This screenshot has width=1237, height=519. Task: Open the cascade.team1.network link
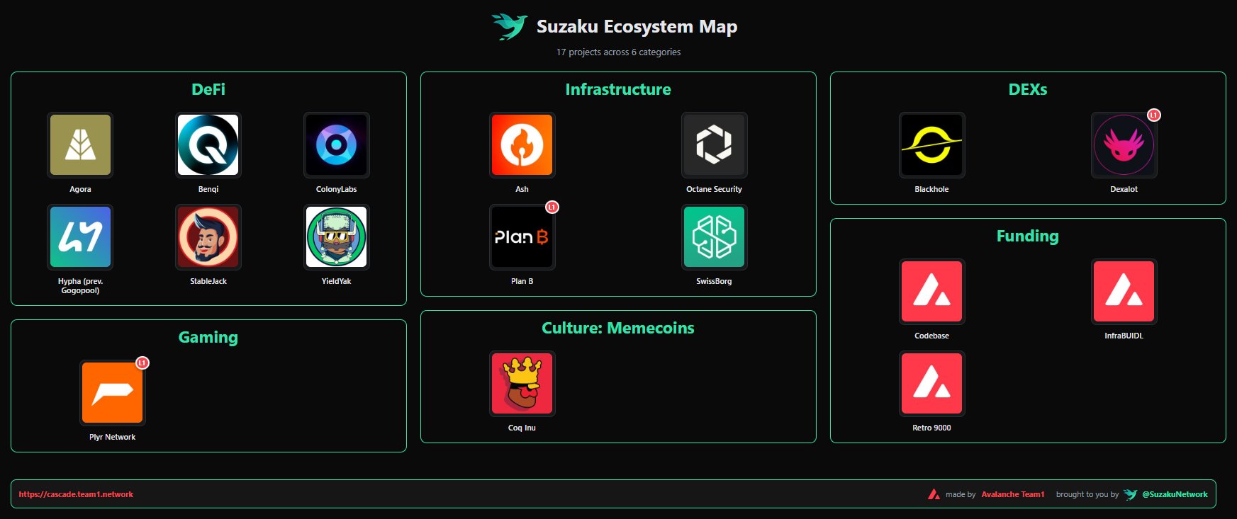(76, 494)
